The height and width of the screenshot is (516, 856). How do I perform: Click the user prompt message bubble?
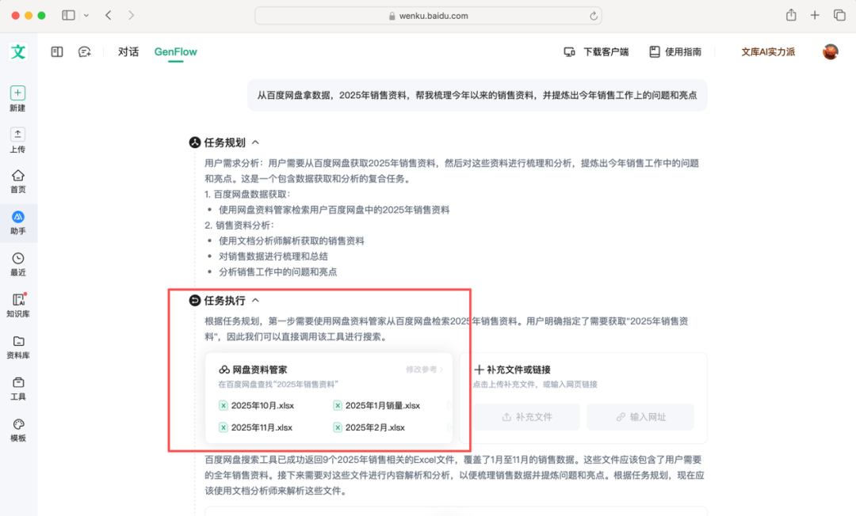tap(477, 95)
